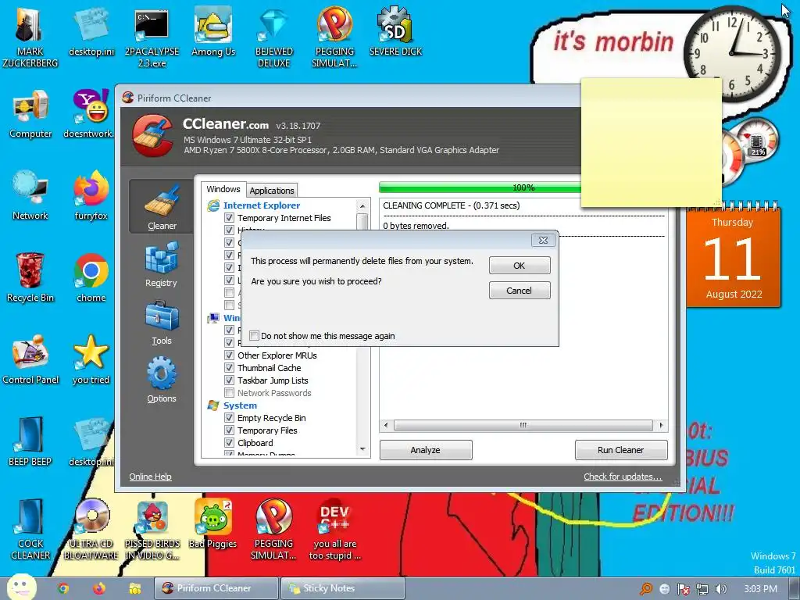Click Cancel in the confirmation dialog
Screen dimensions: 800x600
pos(520,291)
